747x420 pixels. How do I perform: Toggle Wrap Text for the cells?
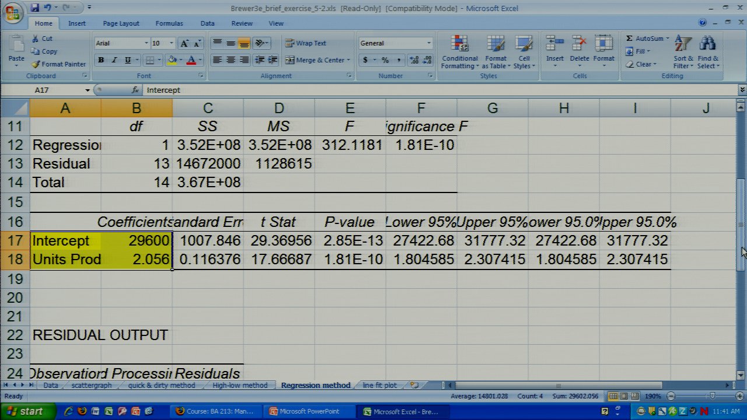pyautogui.click(x=305, y=43)
